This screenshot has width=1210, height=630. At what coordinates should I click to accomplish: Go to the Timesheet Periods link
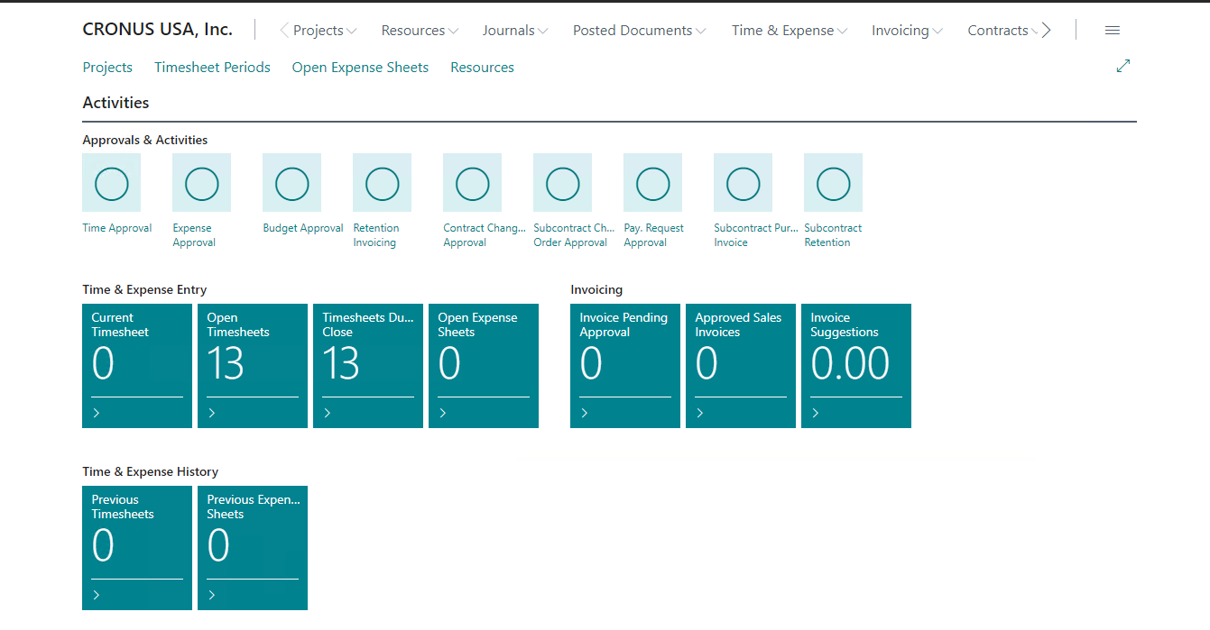(x=212, y=68)
